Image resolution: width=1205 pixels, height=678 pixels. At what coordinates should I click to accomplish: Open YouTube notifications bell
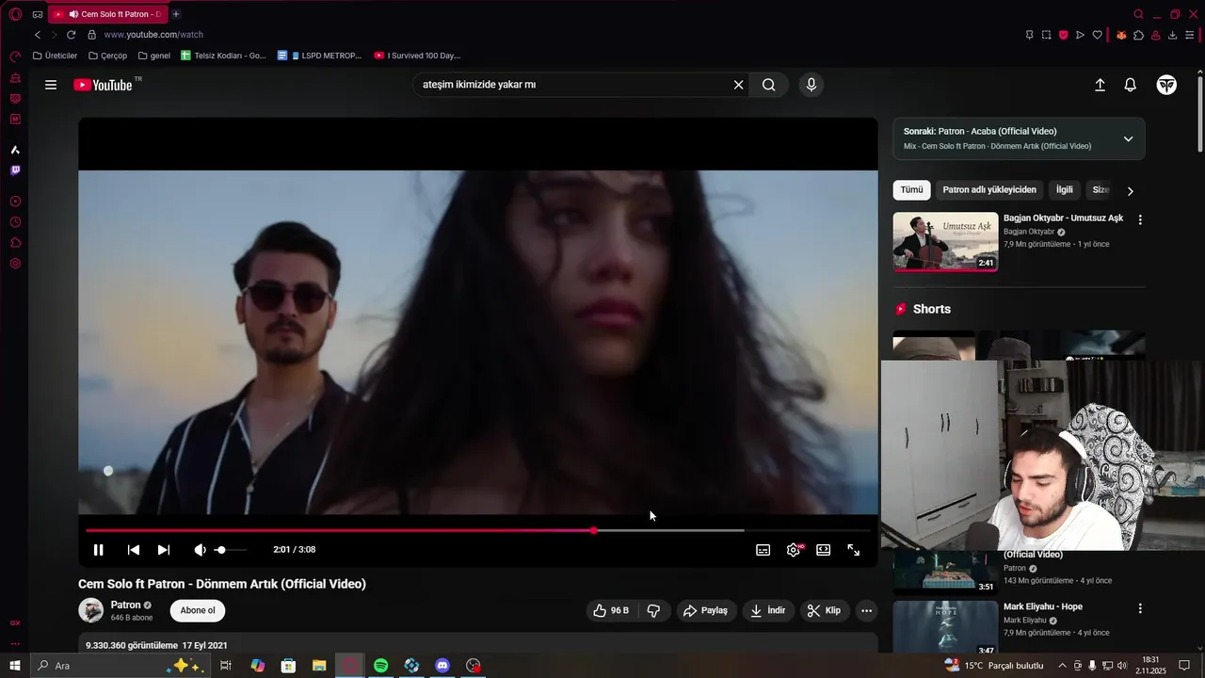coord(1131,85)
